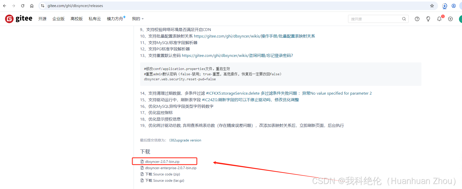Screen dimensions: 462x189
Task: Open the !382upgrade version commit link
Action: [x=185, y=140]
